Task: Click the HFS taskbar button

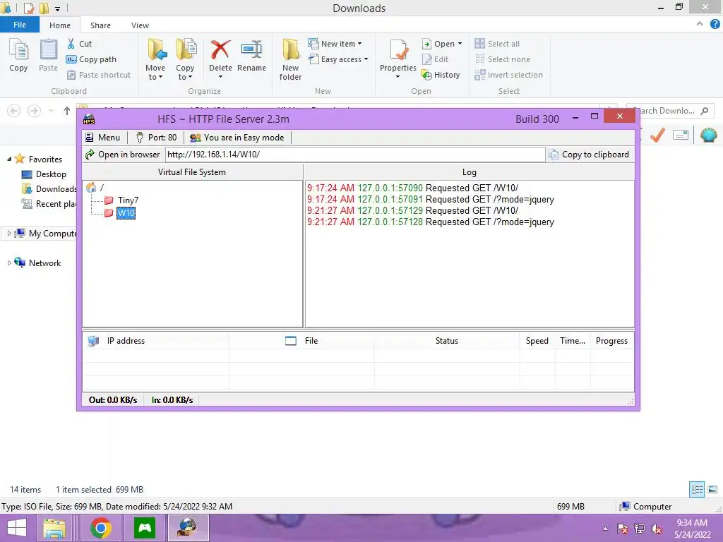Action: click(188, 528)
